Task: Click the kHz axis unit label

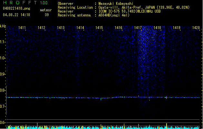Action: [x=3, y=26]
